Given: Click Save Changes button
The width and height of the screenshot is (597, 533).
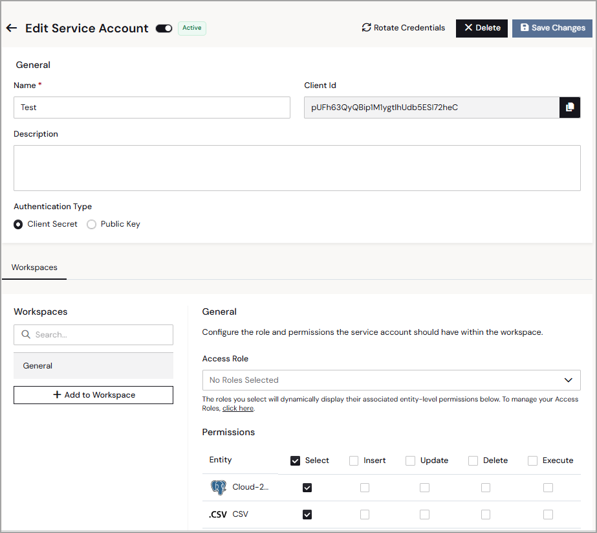Looking at the screenshot, I should tap(552, 28).
